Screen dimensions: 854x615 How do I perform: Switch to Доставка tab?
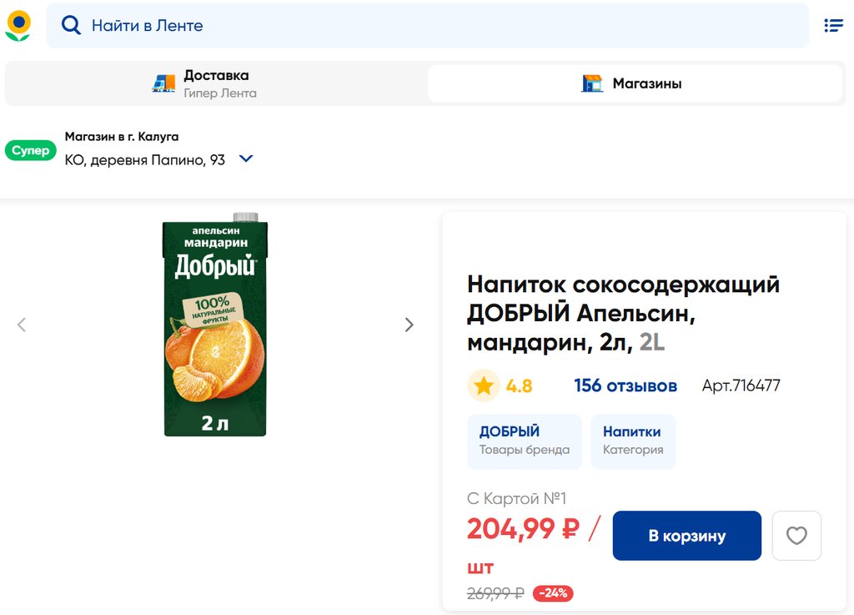tap(217, 83)
